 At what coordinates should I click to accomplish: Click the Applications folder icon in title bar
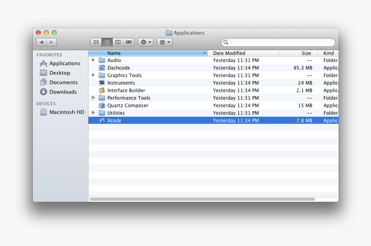169,33
